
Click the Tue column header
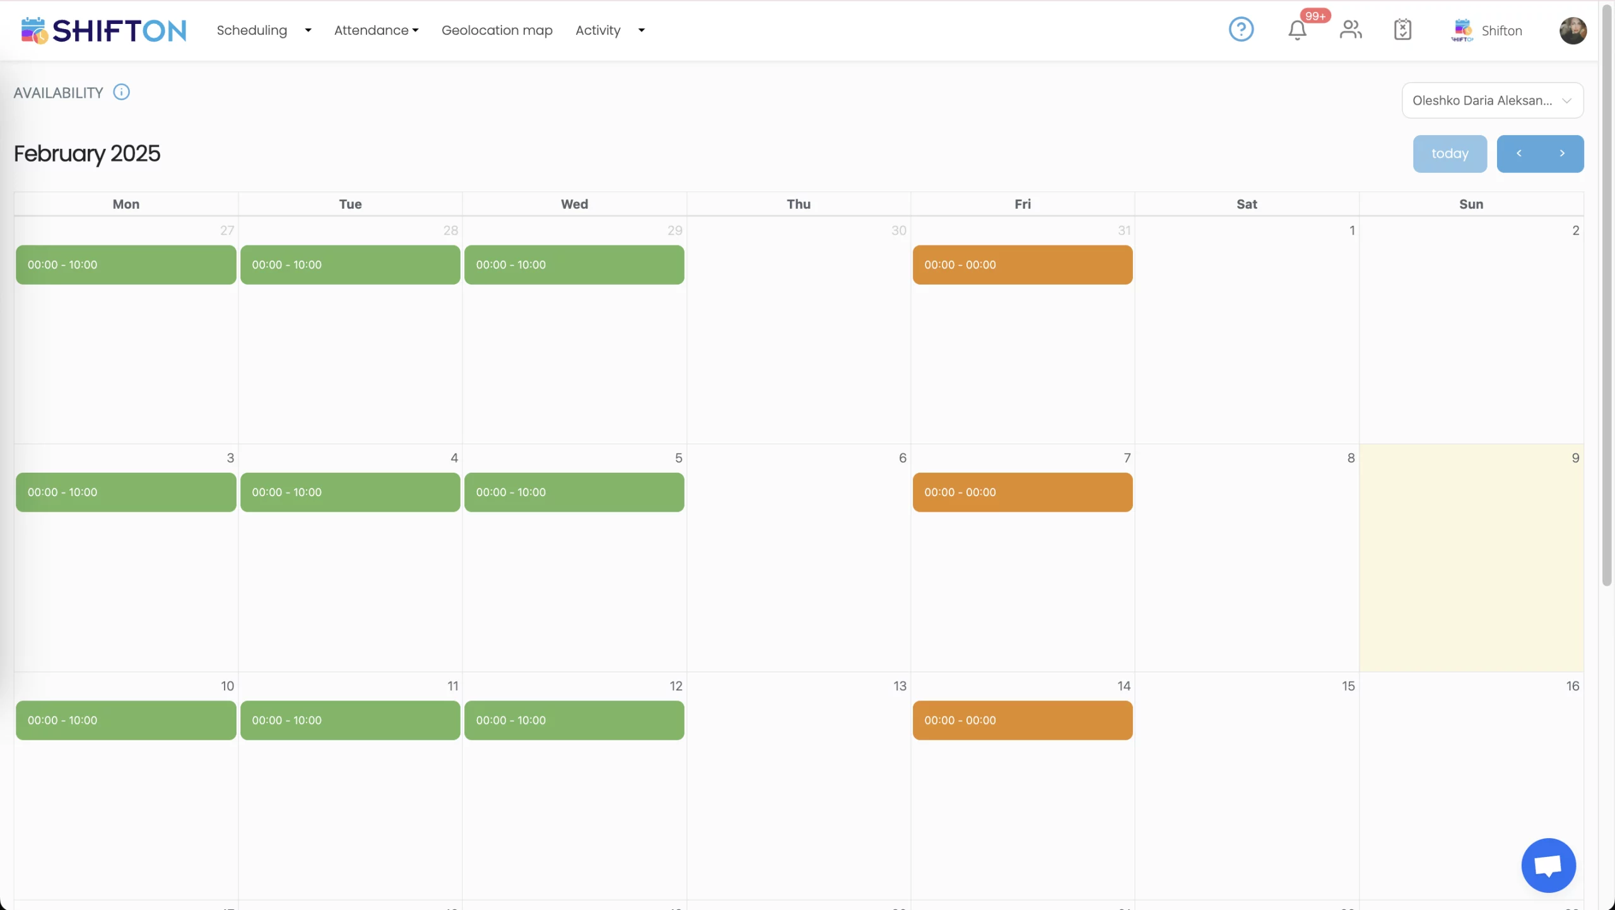pyautogui.click(x=350, y=204)
